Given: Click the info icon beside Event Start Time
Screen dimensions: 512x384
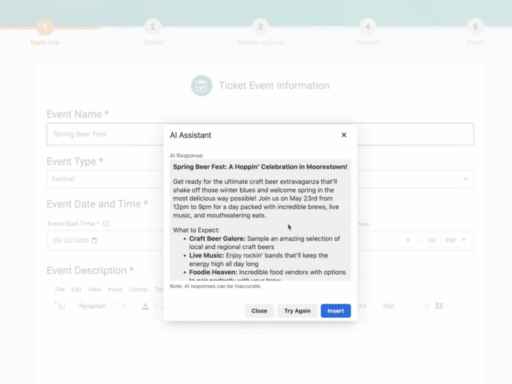Looking at the screenshot, I should 106,223.
